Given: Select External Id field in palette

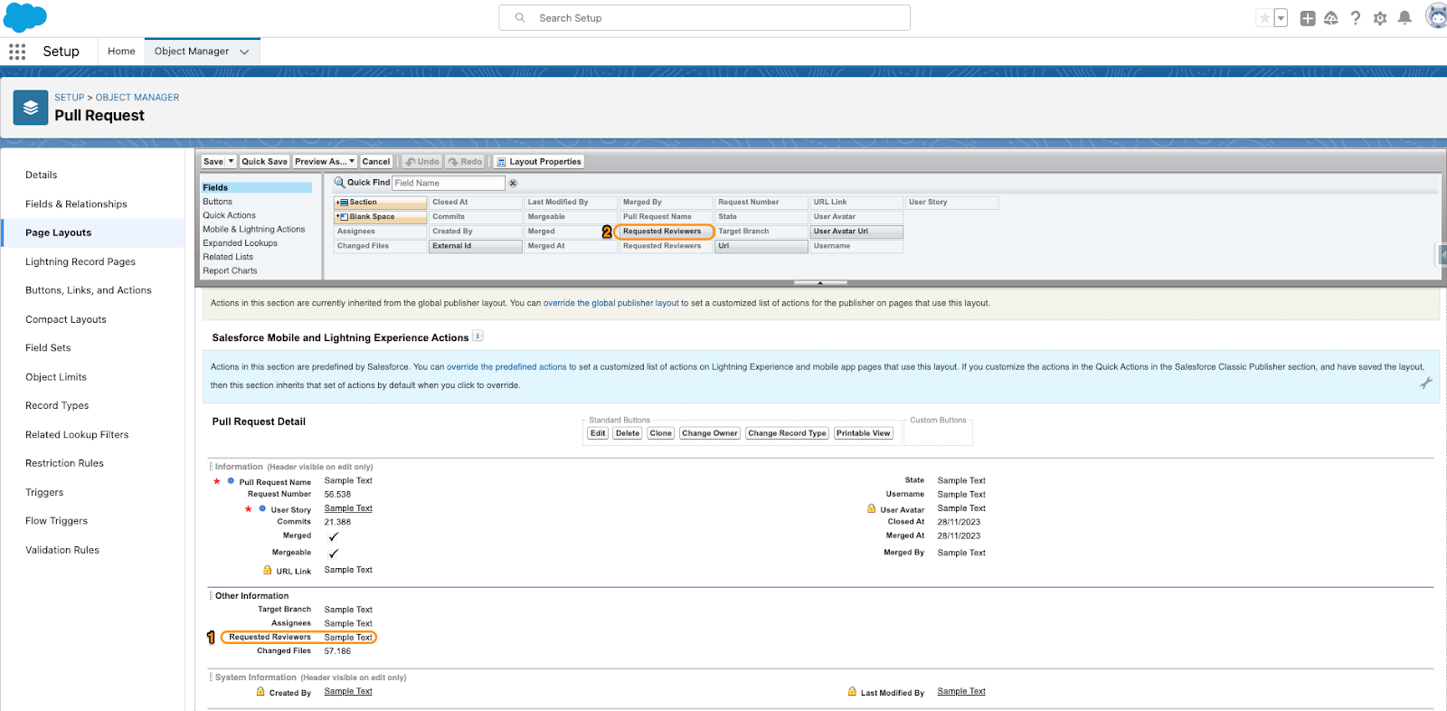Looking at the screenshot, I should point(476,246).
